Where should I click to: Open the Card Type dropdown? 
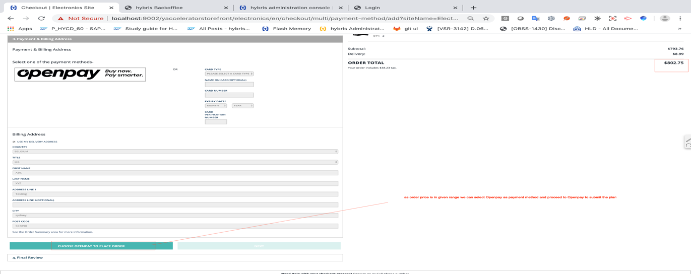tap(229, 74)
